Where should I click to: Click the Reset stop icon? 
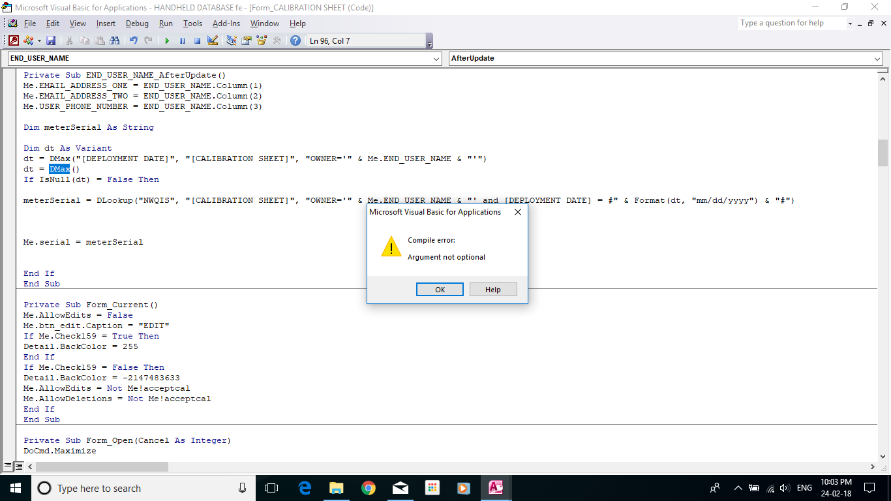click(197, 40)
